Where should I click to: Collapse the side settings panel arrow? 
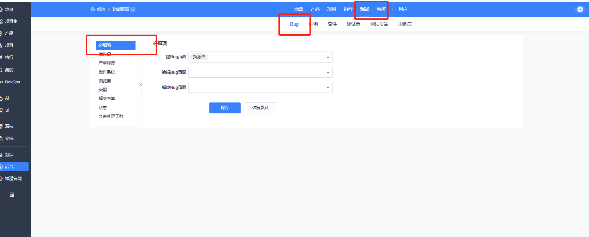[x=141, y=84]
